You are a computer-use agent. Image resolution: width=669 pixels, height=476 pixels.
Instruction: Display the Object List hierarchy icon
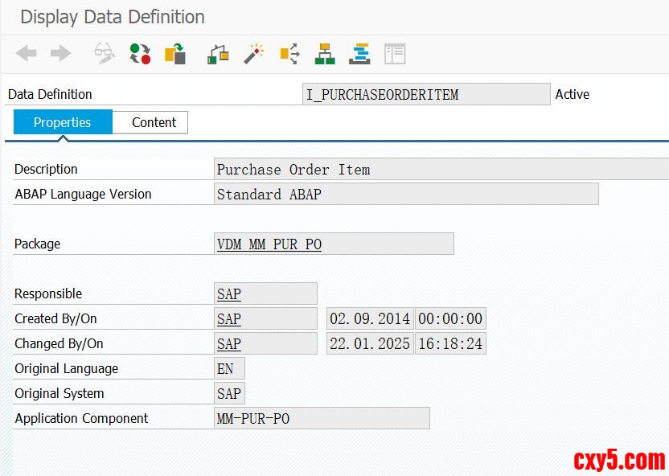click(325, 54)
